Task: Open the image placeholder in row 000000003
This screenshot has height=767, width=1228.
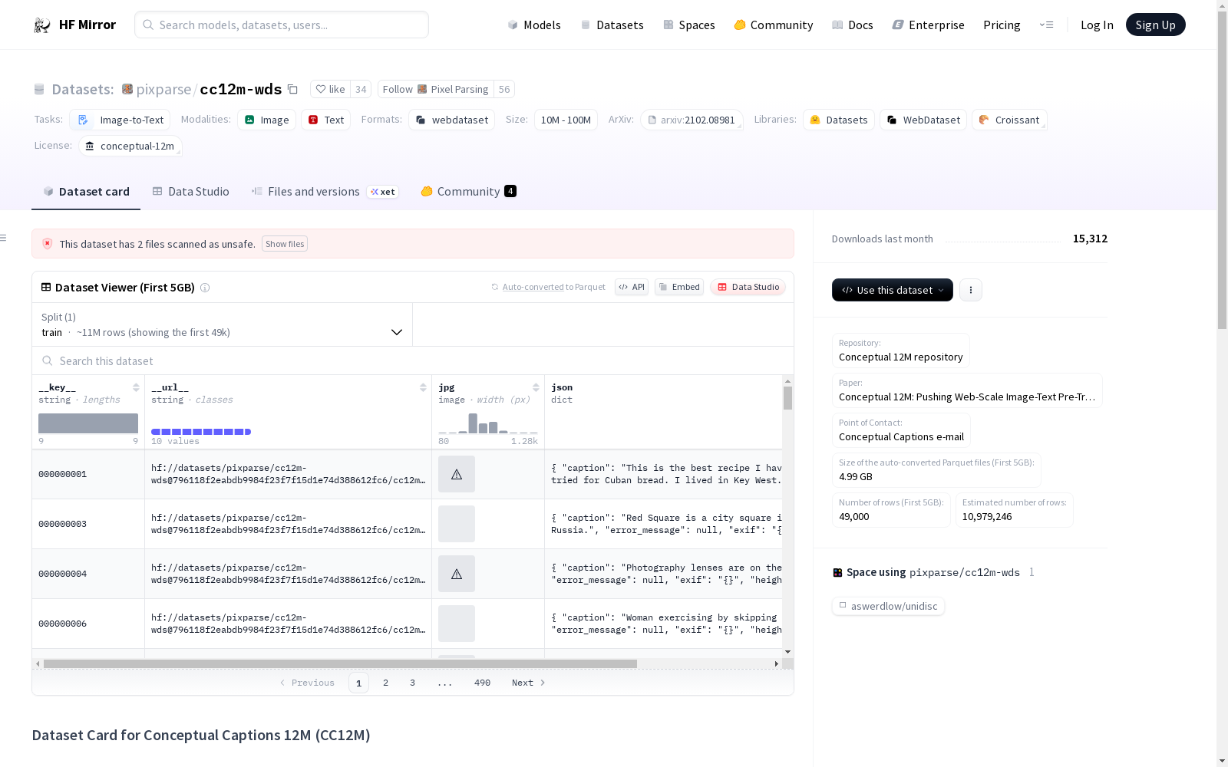Action: click(x=457, y=524)
